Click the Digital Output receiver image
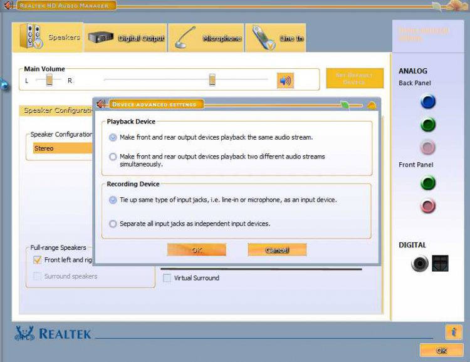This screenshot has height=362, width=470. click(x=101, y=38)
